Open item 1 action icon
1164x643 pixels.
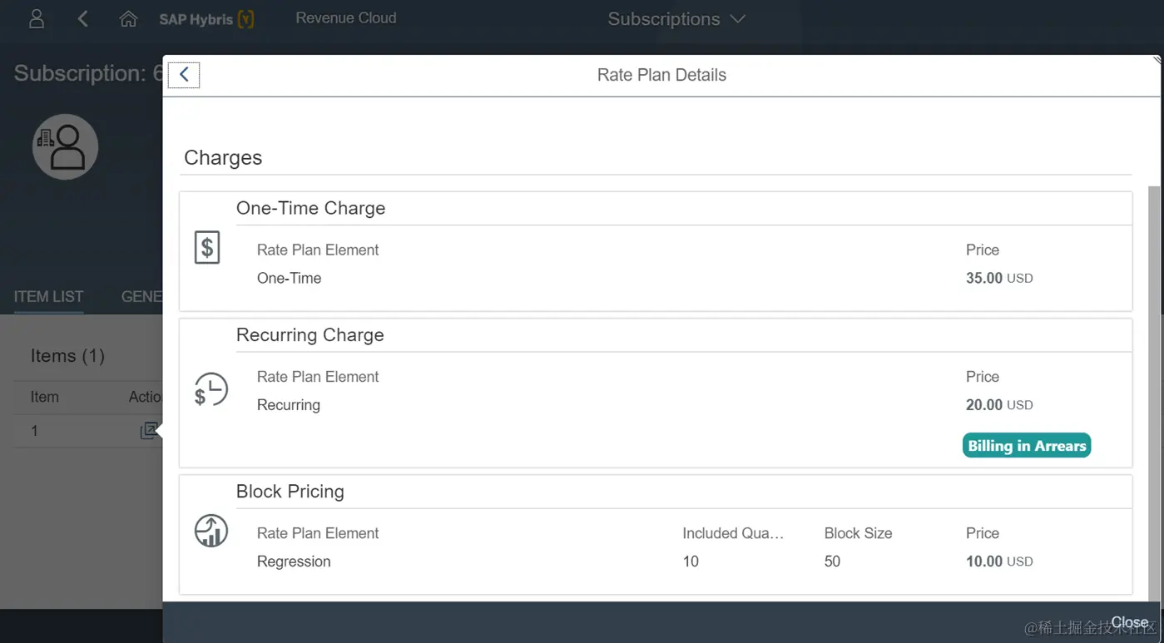tap(149, 431)
